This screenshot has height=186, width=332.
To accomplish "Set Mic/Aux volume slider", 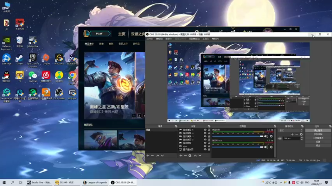I will click(238, 147).
